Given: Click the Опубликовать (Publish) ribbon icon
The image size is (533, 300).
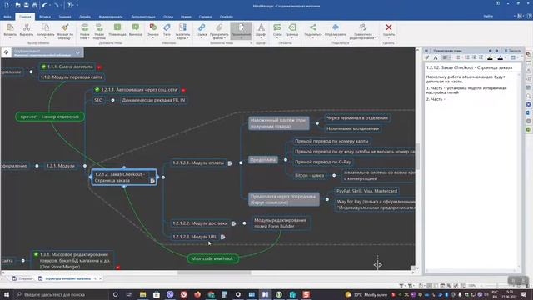Looking at the screenshot, I should [335, 27].
